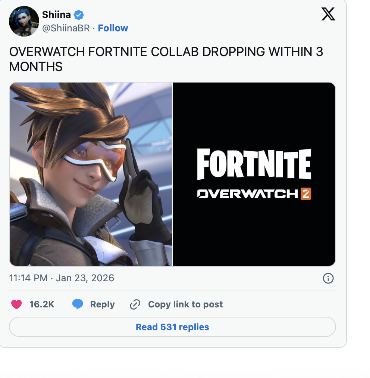Click the Fortnite wordmark in the black image
Screen dimensions: 370x378
(254, 164)
